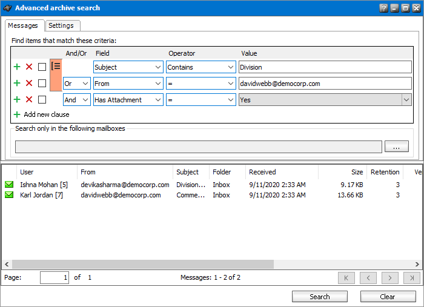Toggle the Has Attachment clause checkbox
424x307 pixels.
coord(42,99)
